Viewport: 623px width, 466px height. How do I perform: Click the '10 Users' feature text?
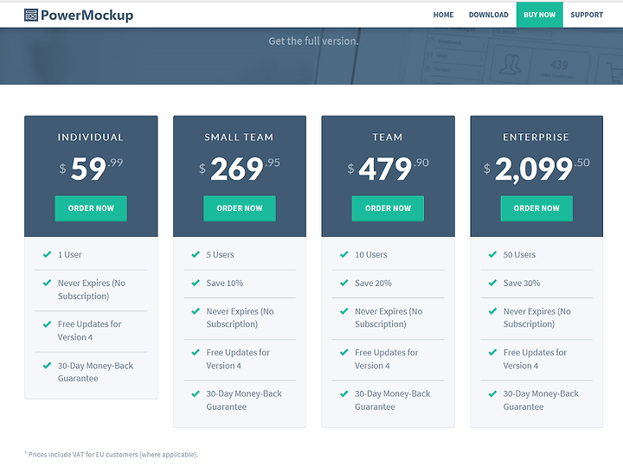[371, 255]
